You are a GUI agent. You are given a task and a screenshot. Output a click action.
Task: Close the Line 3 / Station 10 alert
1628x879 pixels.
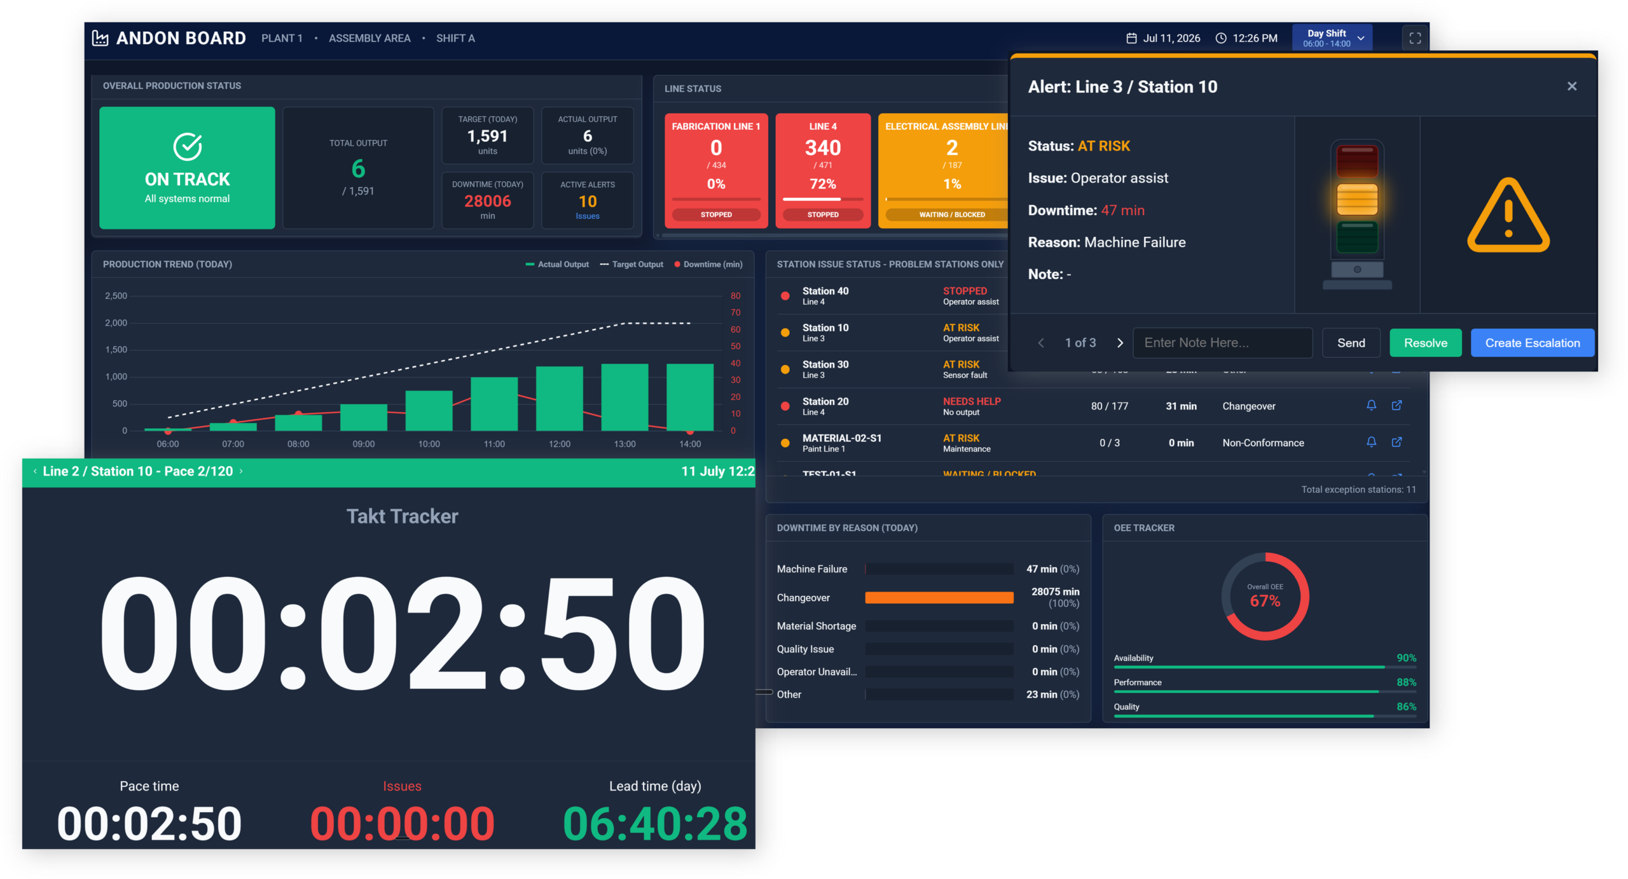(x=1571, y=86)
